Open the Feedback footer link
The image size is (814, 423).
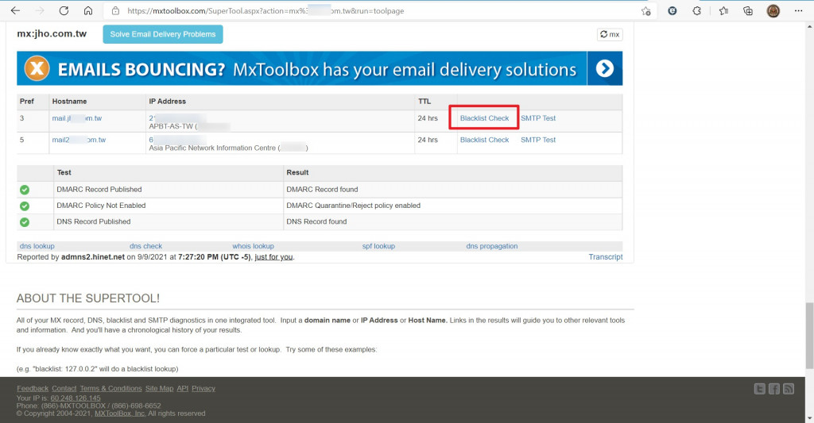tap(32, 388)
